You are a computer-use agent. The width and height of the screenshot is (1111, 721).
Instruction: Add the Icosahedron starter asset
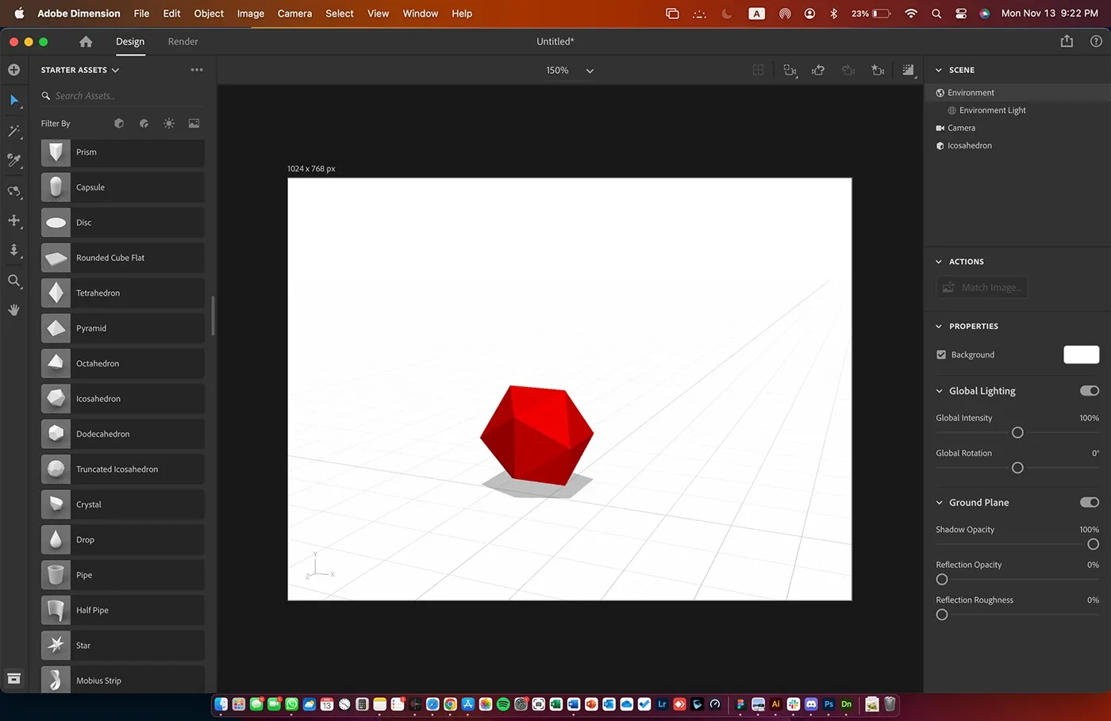(x=123, y=399)
